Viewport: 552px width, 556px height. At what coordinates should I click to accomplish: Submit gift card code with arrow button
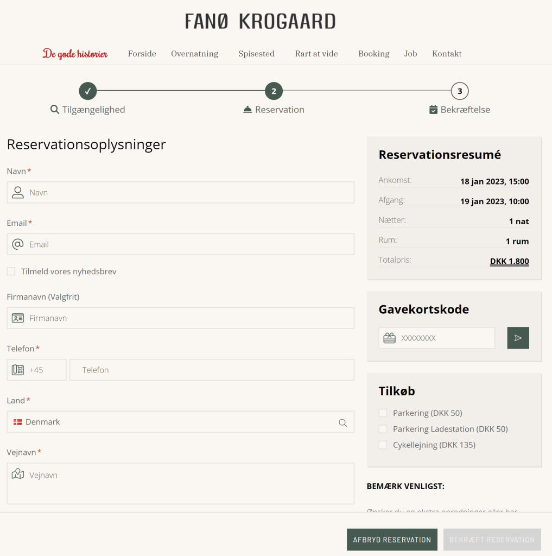click(x=518, y=338)
